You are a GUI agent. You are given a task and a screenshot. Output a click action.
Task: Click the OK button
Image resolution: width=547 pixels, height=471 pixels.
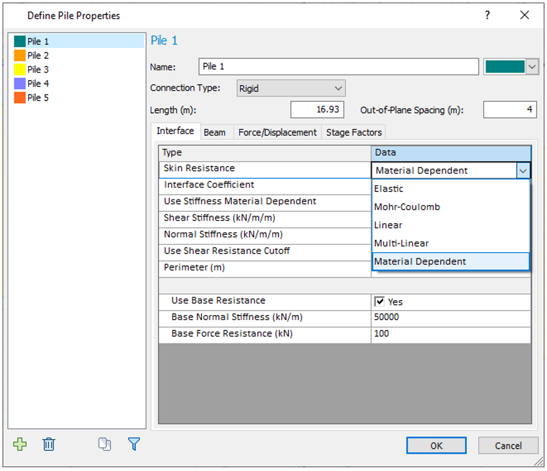point(436,446)
